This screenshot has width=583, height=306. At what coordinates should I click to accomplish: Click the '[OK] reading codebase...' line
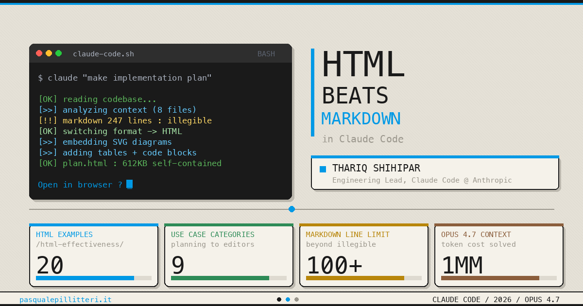coord(97,99)
